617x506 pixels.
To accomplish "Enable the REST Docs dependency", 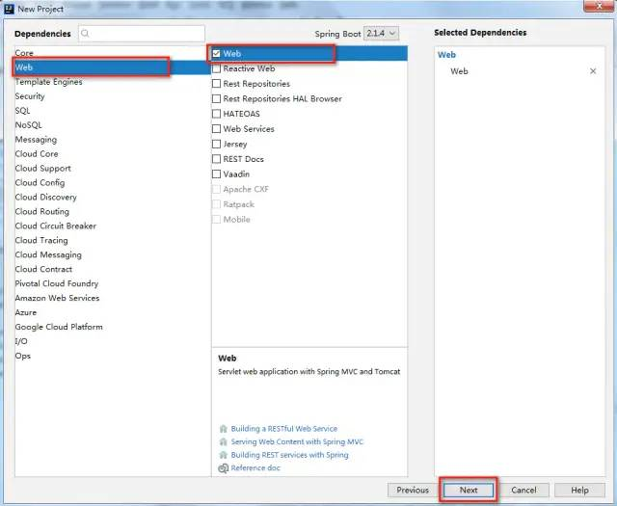I will [216, 159].
